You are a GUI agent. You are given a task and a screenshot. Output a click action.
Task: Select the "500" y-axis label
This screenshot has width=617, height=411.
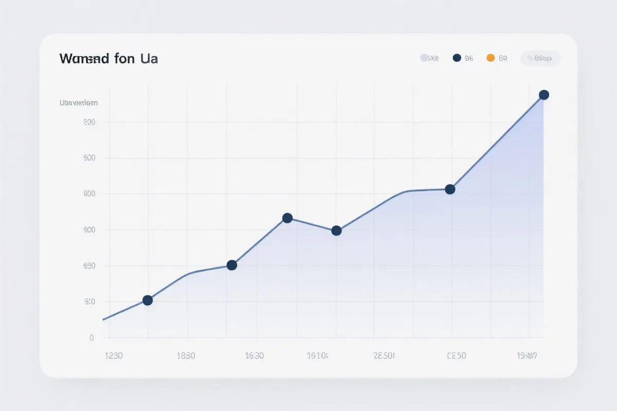point(89,158)
